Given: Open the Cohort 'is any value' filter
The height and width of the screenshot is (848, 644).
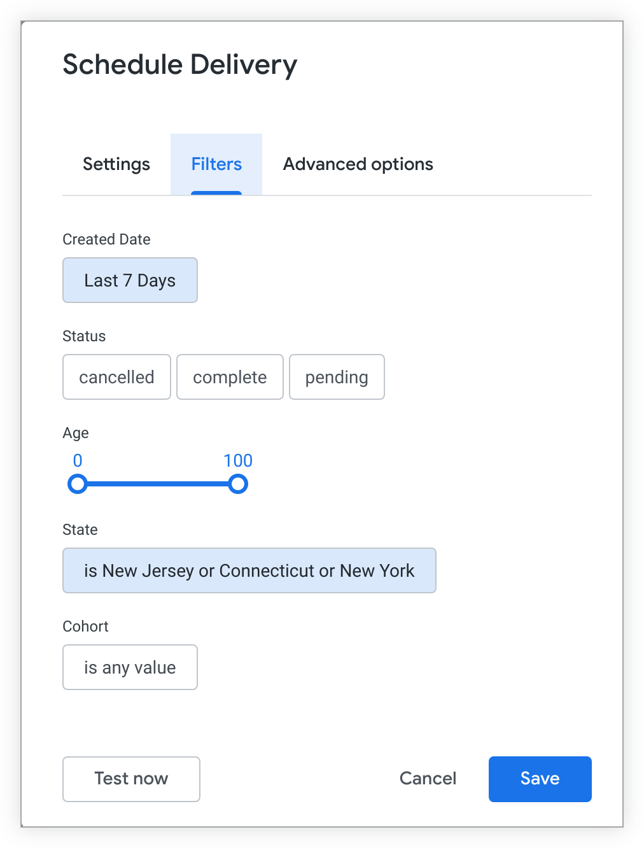Looking at the screenshot, I should tap(130, 667).
